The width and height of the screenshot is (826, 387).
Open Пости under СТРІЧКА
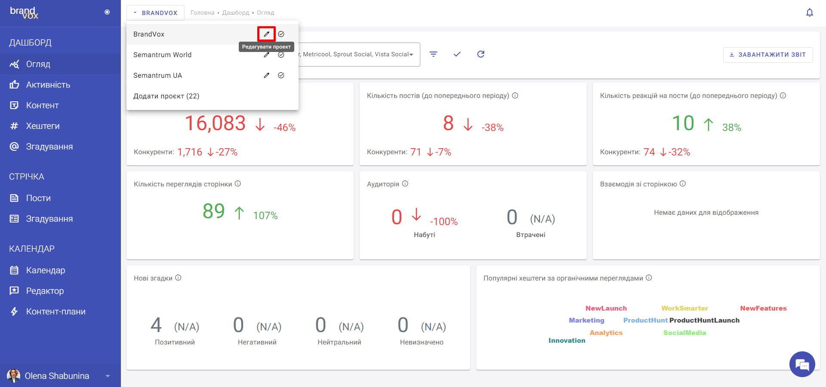click(60, 198)
